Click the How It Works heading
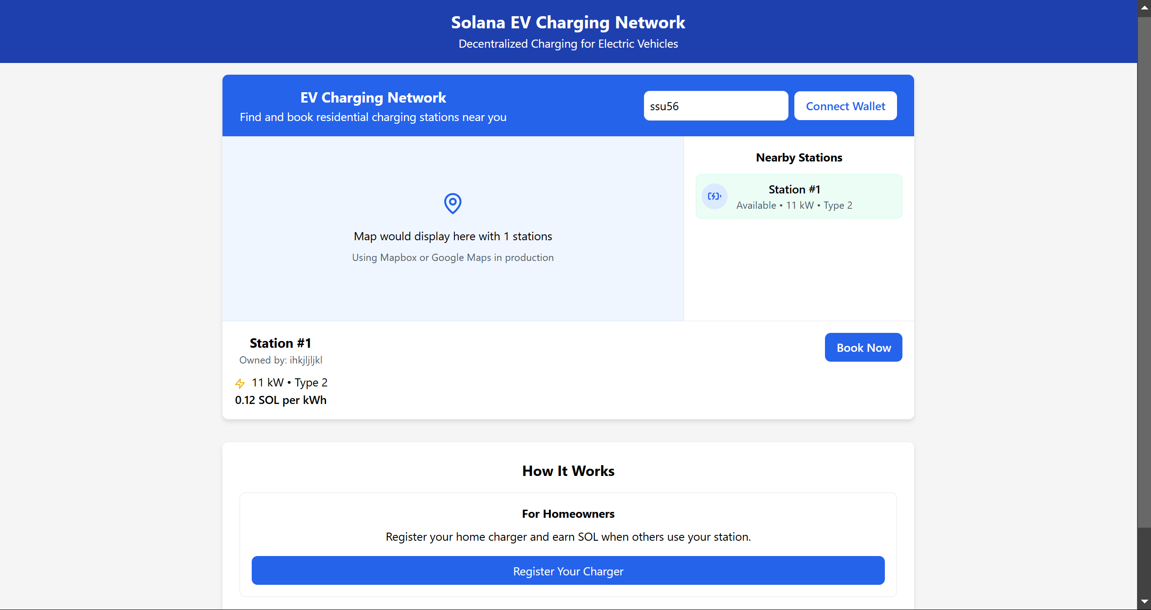This screenshot has height=610, width=1151. pos(568,471)
